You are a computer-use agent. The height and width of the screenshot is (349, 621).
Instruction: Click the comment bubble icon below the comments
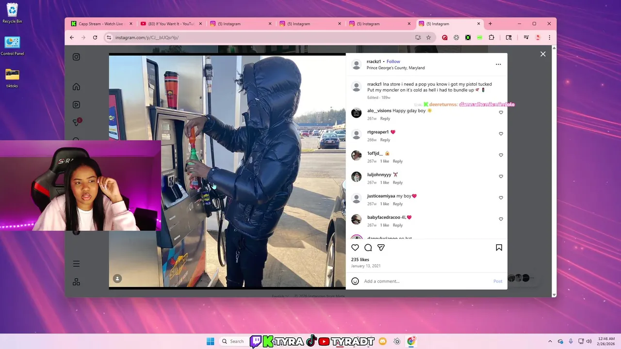coord(368,248)
